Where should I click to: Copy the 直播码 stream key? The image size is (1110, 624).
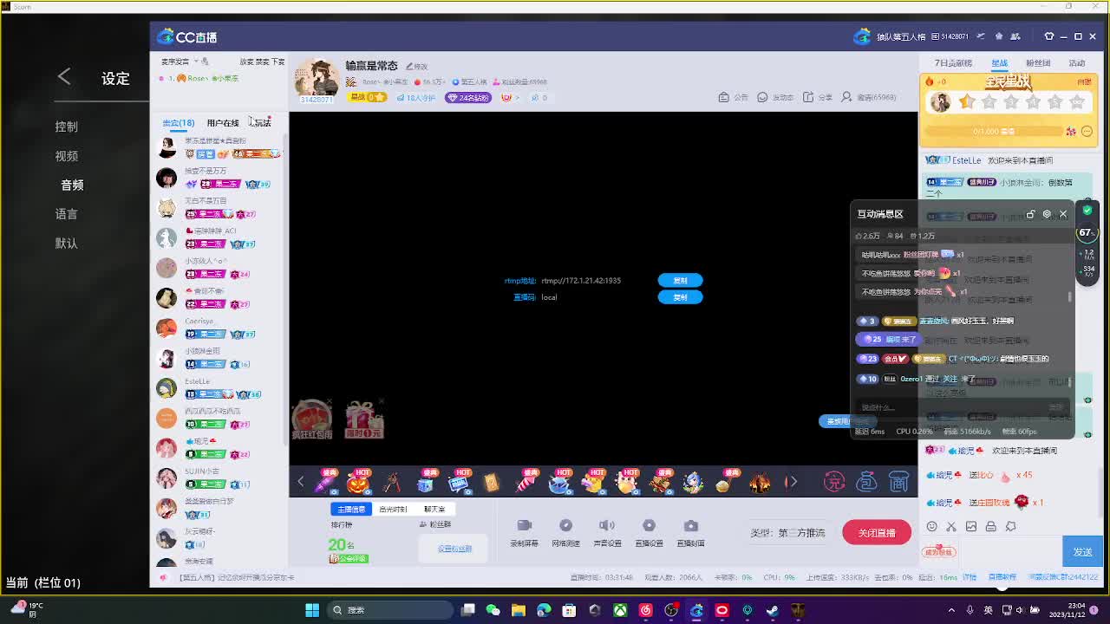coord(680,297)
